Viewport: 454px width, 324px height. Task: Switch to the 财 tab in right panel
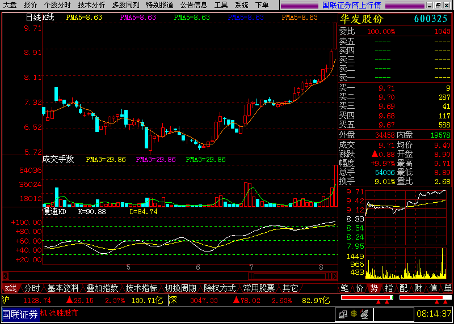click(418, 288)
